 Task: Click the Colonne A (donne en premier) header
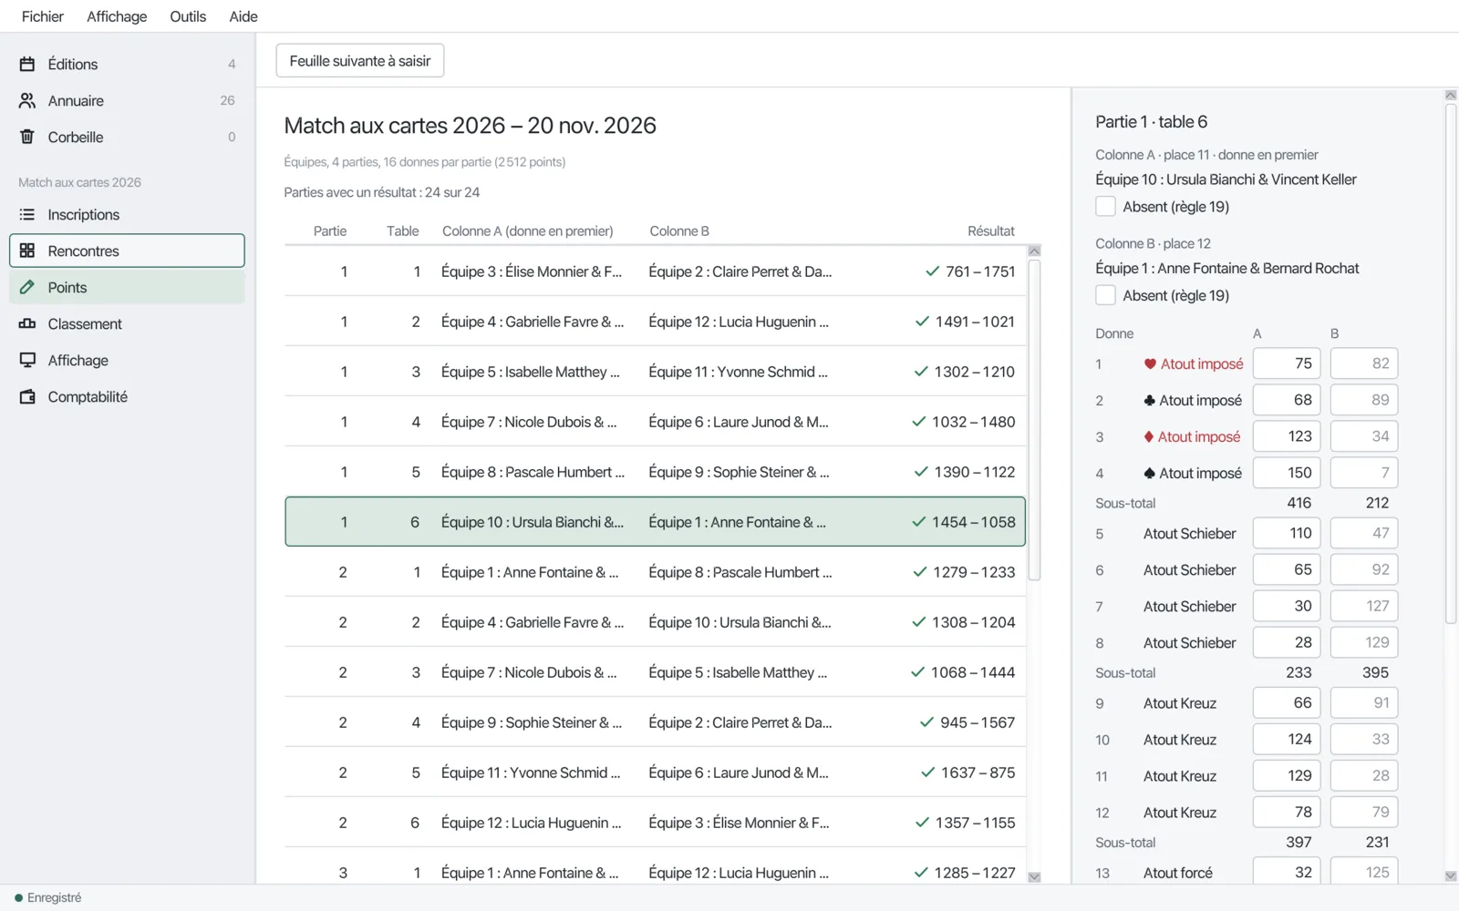[528, 231]
